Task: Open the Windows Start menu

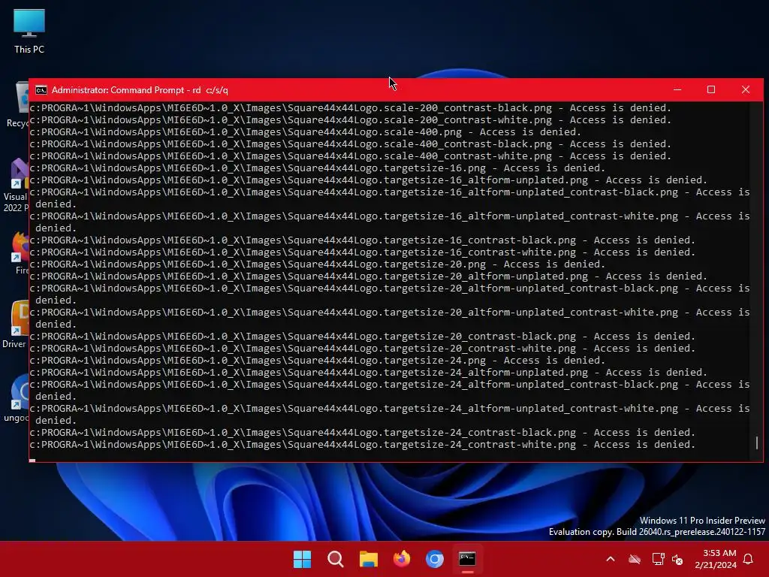Action: [302, 559]
